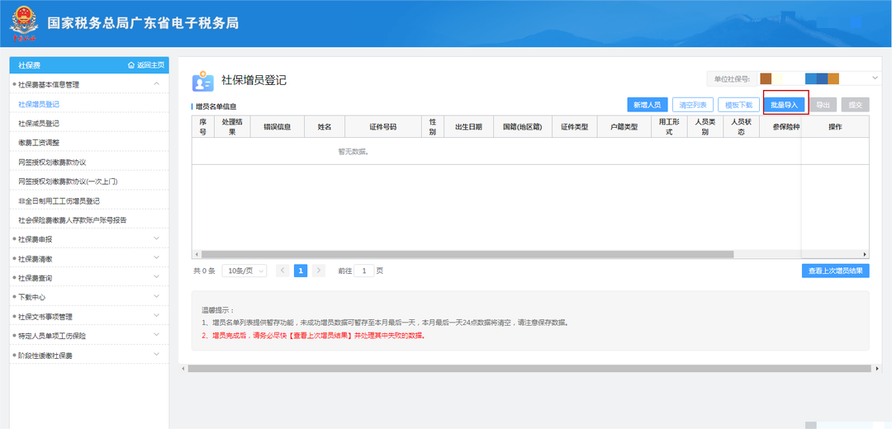The height and width of the screenshot is (429, 892).
Task: Click the 暂无数据 empty table message
Action: (x=353, y=152)
